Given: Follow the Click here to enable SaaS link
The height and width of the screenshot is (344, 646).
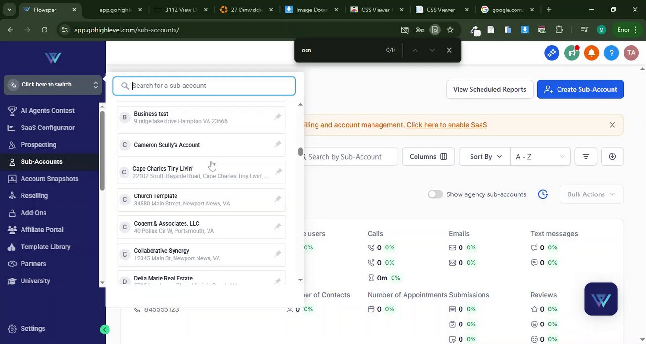Looking at the screenshot, I should 447,125.
